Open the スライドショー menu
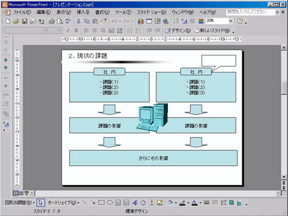 (151, 12)
